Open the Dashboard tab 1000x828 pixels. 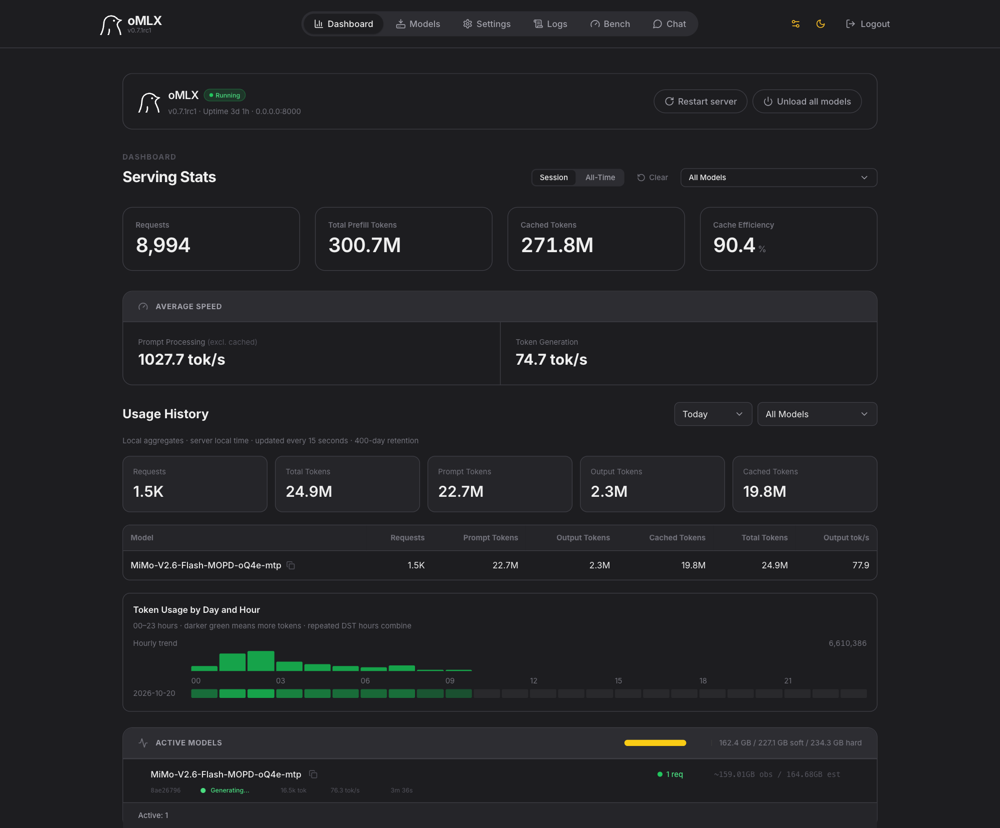[343, 24]
